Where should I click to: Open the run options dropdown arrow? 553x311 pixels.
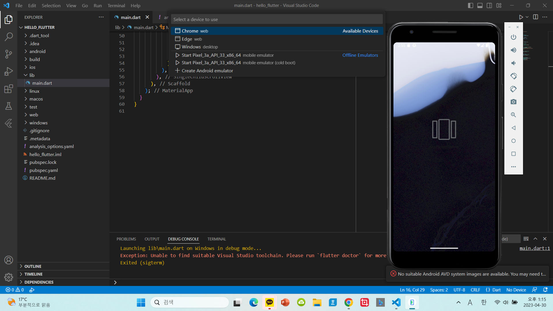527,17
